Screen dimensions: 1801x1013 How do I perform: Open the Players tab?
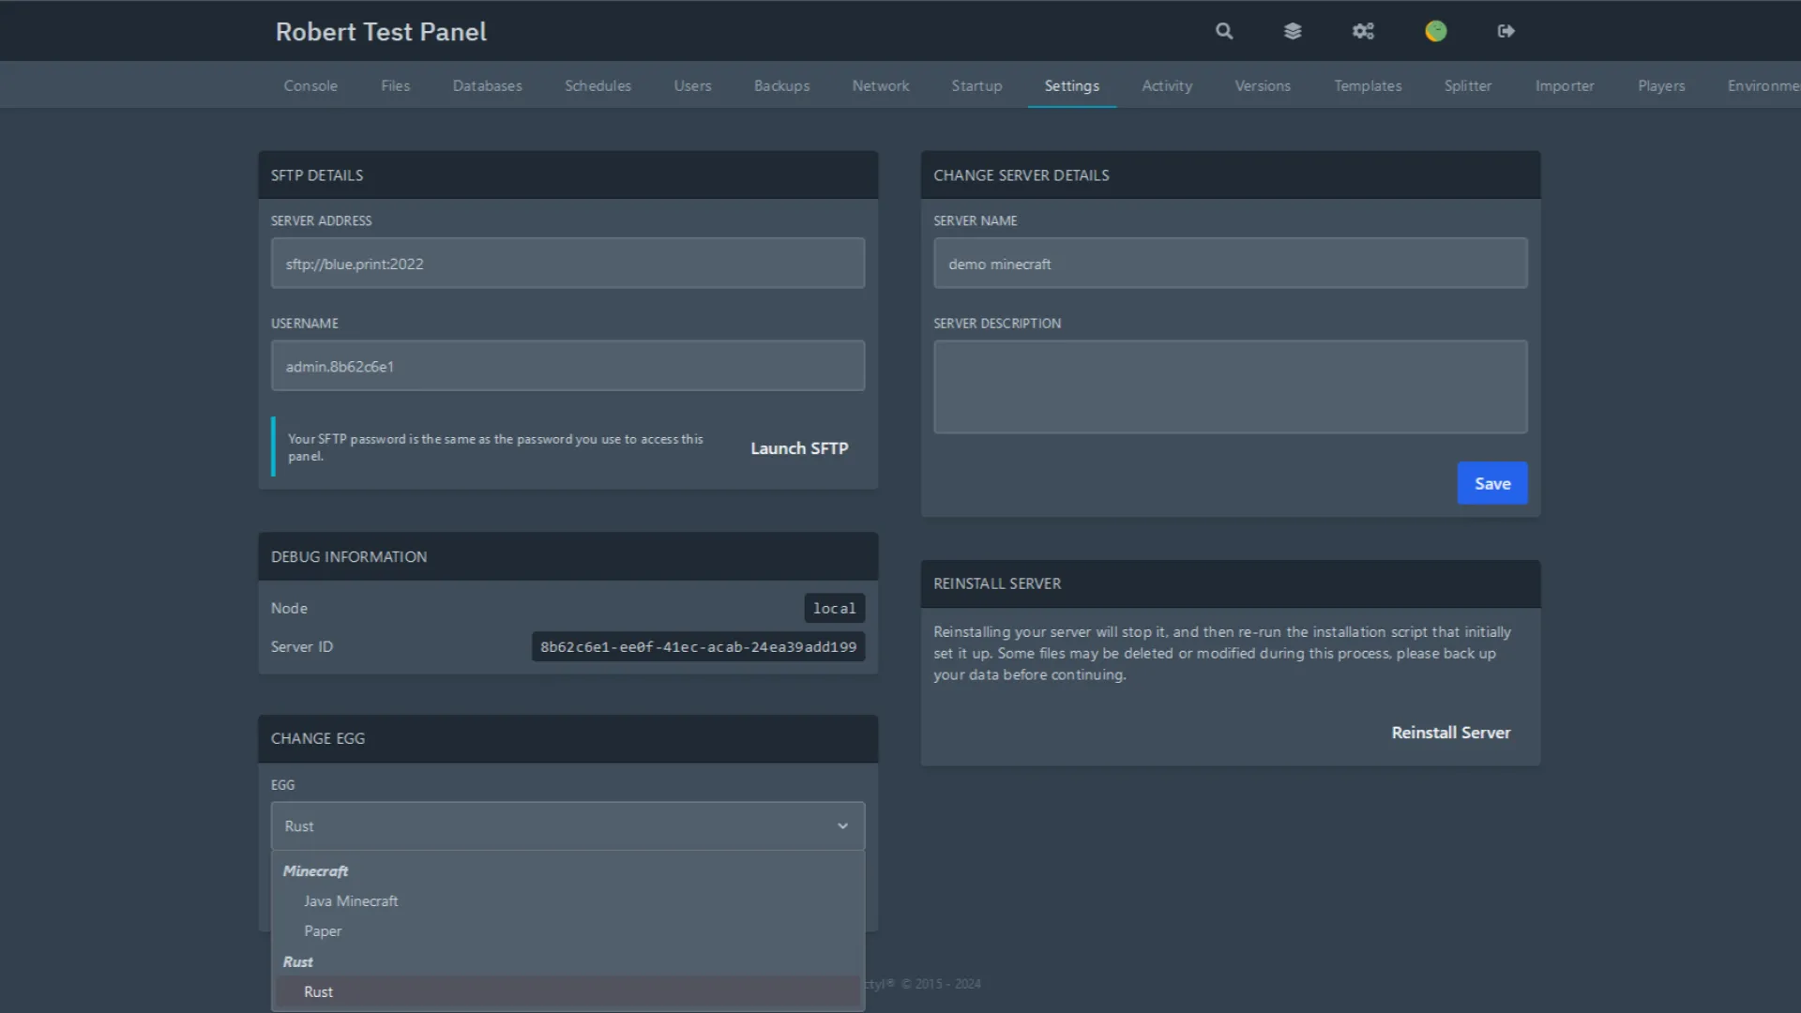coord(1661,85)
